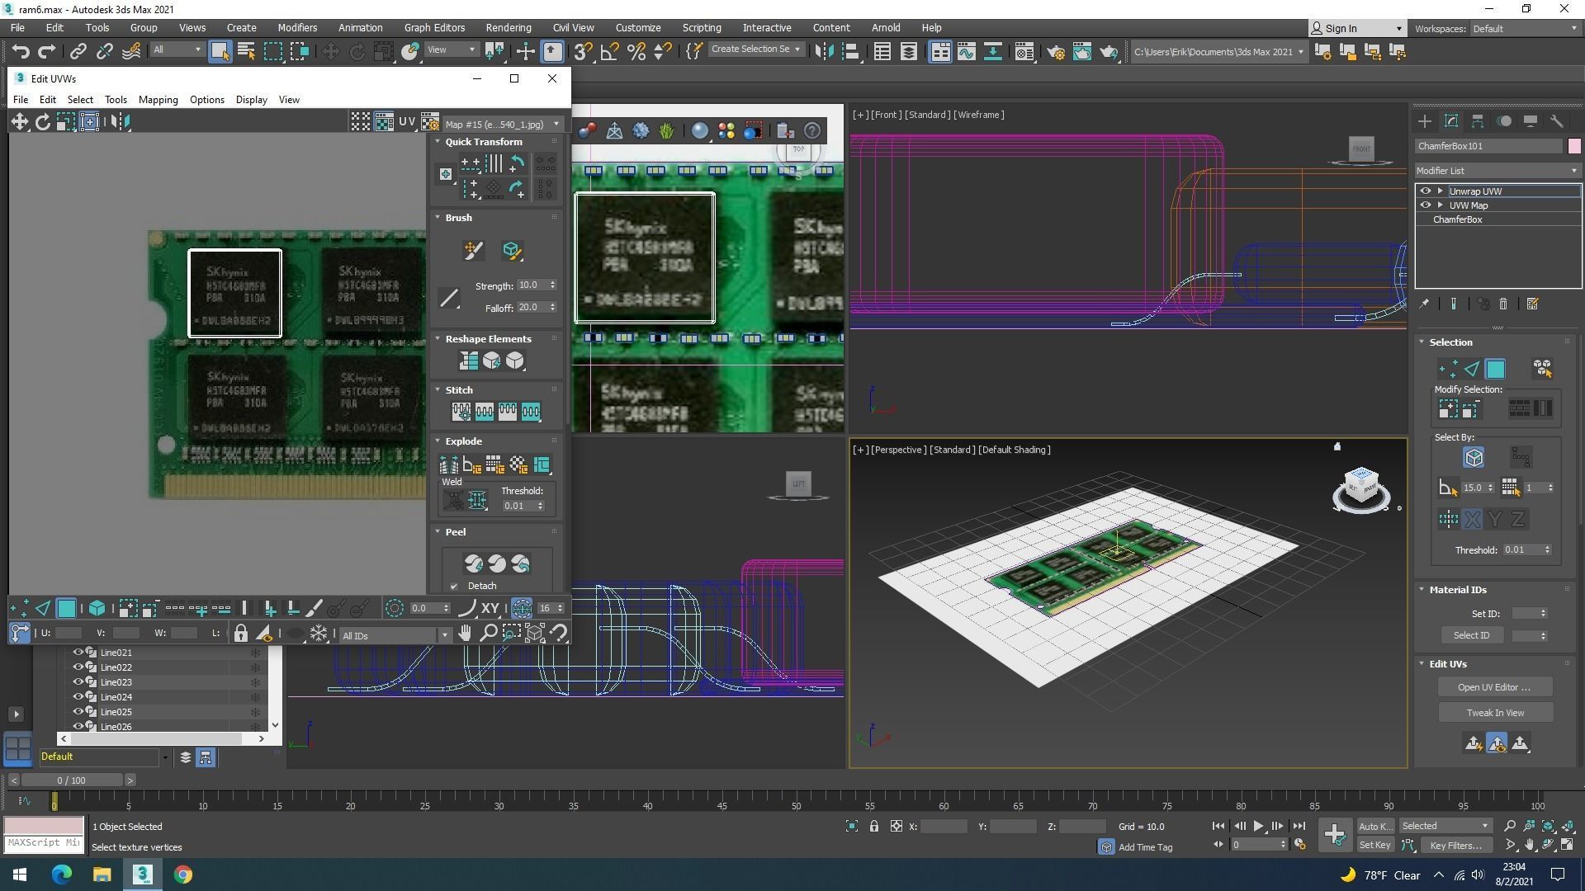Open the Utilities wrench tab in command panel

pyautogui.click(x=1556, y=121)
